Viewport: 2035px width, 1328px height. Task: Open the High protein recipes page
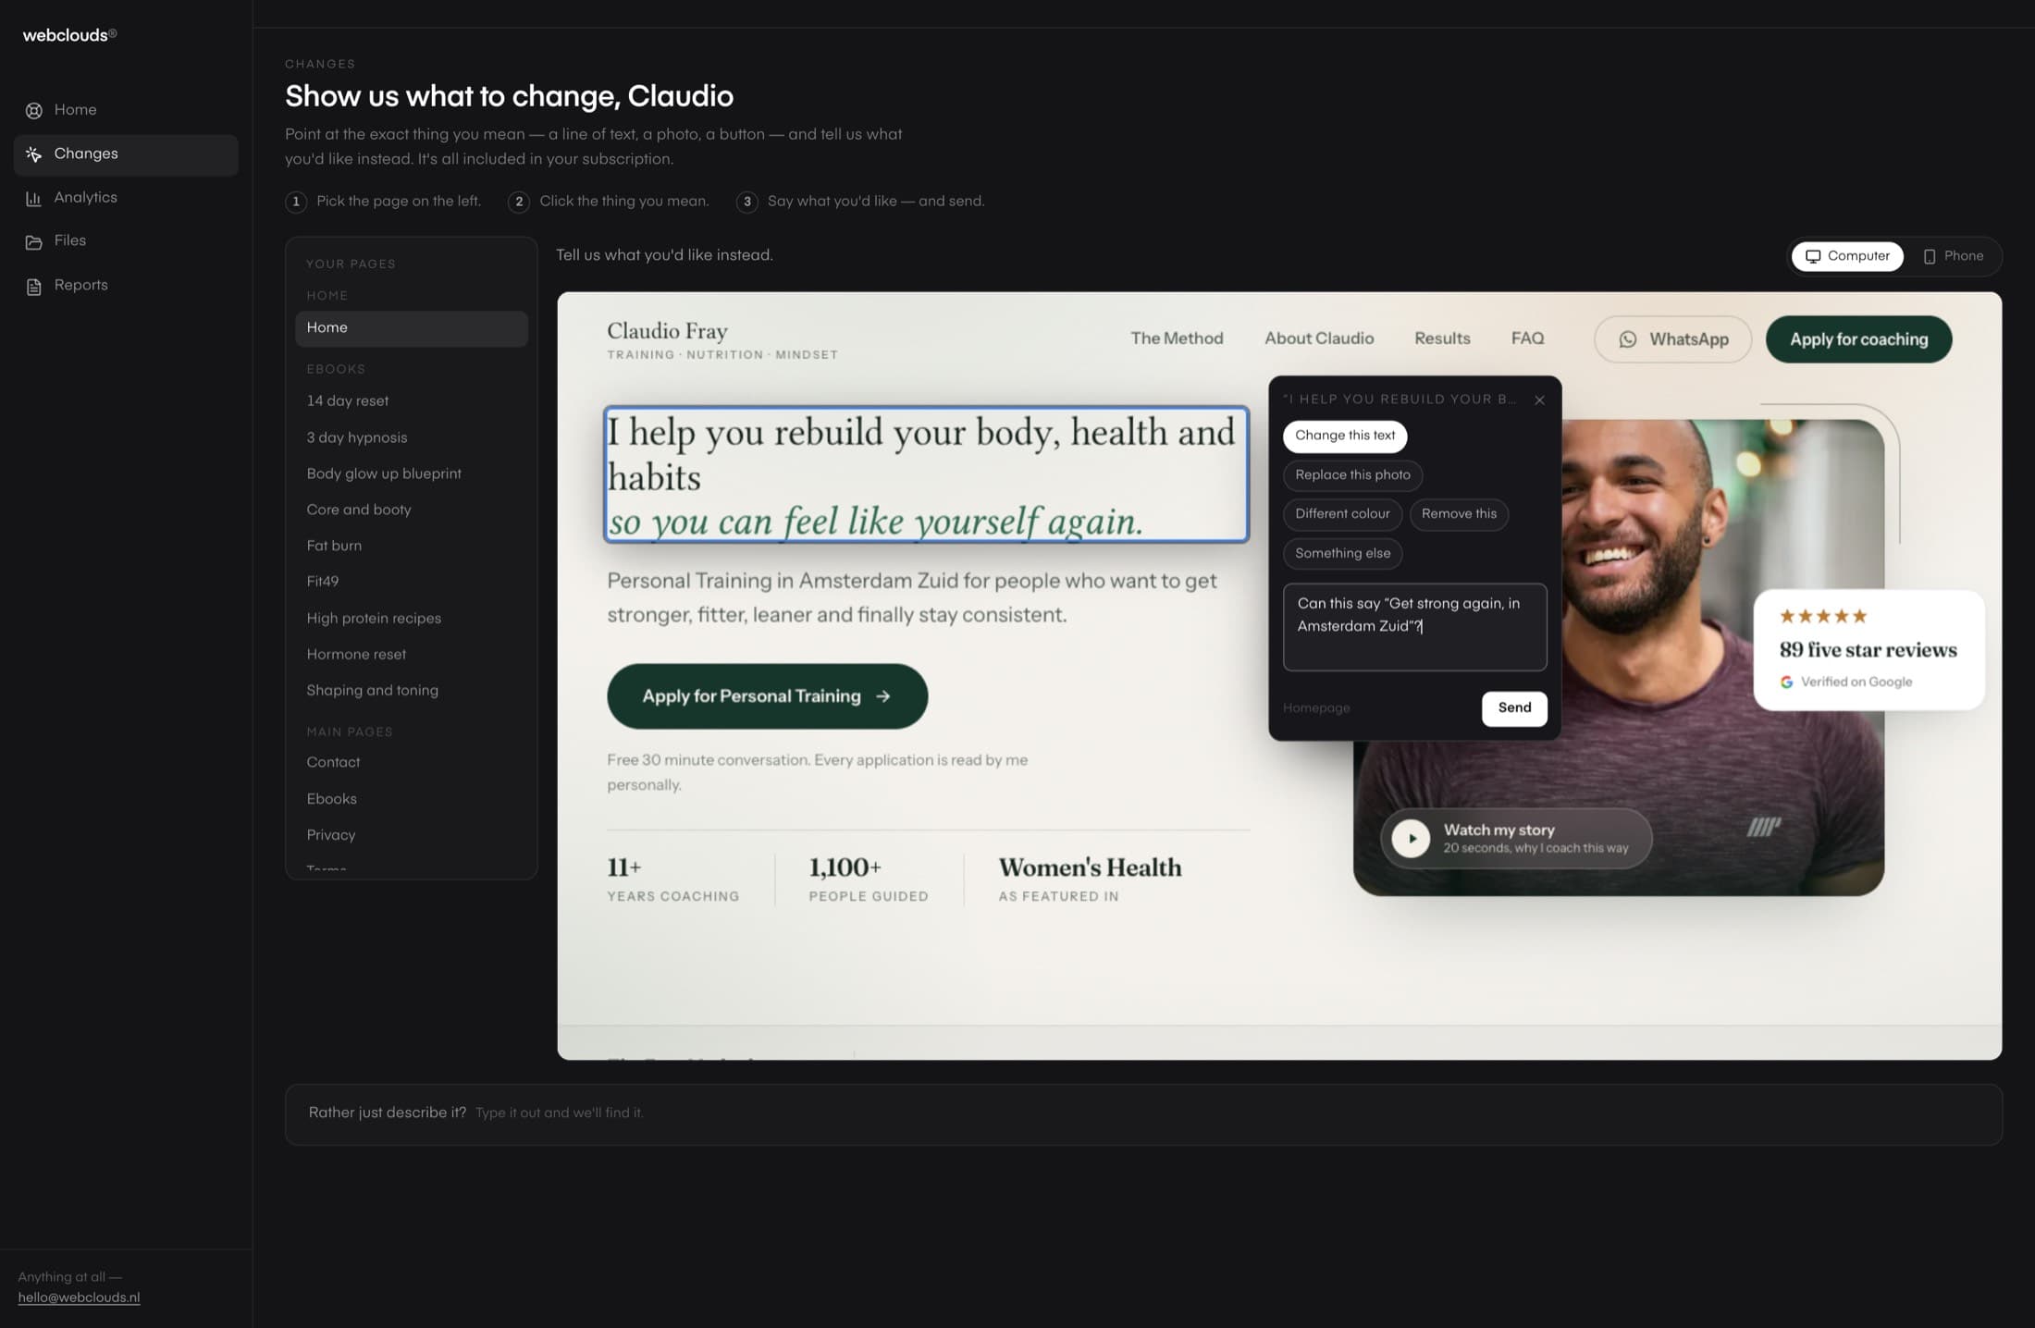tap(412, 619)
